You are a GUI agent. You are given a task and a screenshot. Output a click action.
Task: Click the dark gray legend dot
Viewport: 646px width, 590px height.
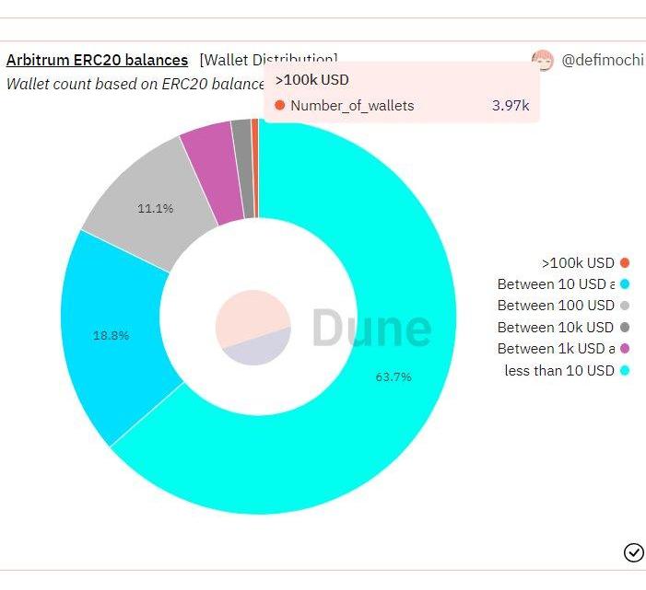click(x=625, y=328)
